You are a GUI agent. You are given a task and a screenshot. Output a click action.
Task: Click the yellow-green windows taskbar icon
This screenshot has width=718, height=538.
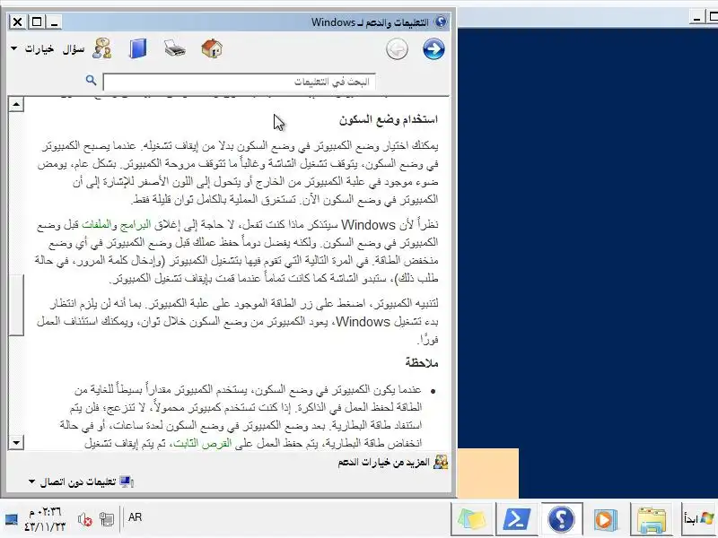point(472,518)
